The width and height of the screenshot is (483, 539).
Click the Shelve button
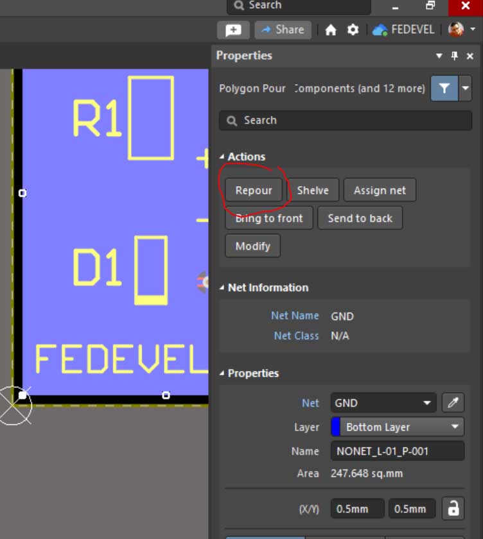[313, 191]
